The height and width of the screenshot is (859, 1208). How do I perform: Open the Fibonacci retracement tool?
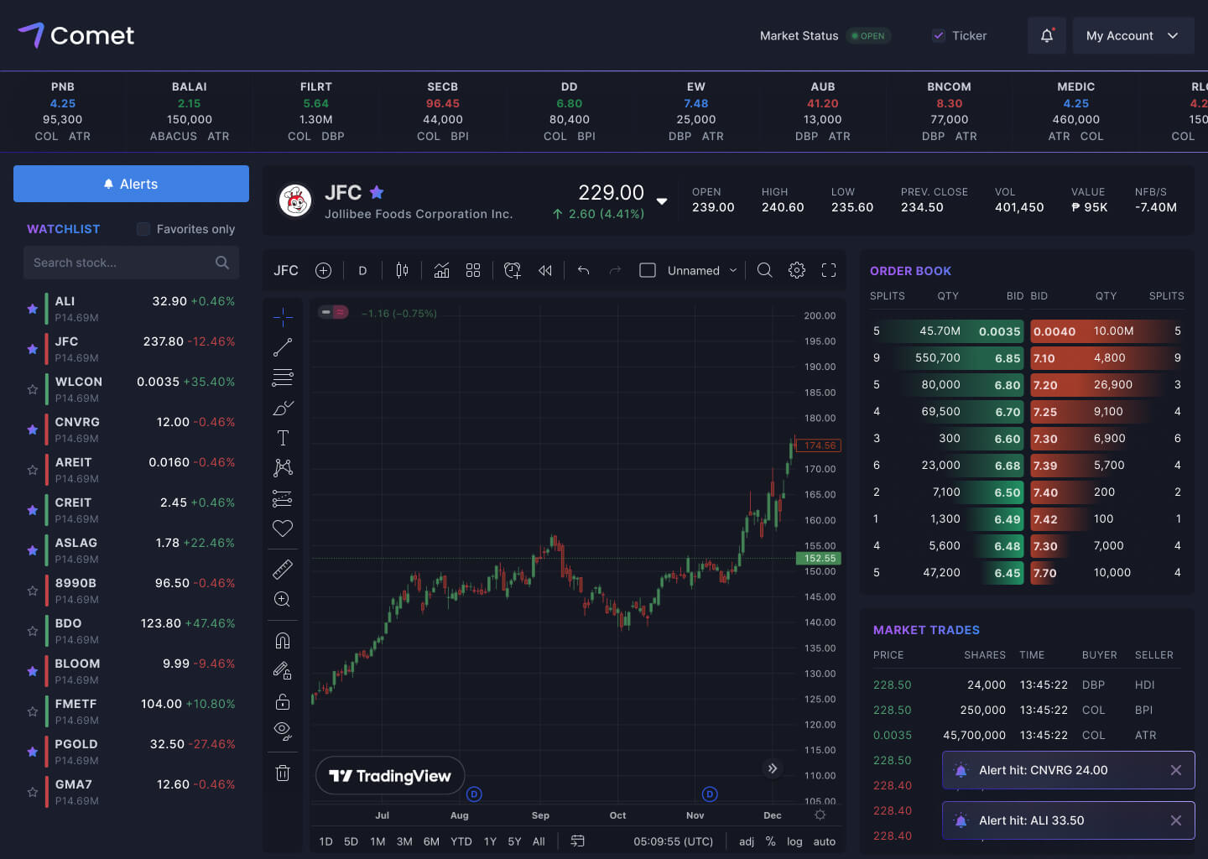283,377
